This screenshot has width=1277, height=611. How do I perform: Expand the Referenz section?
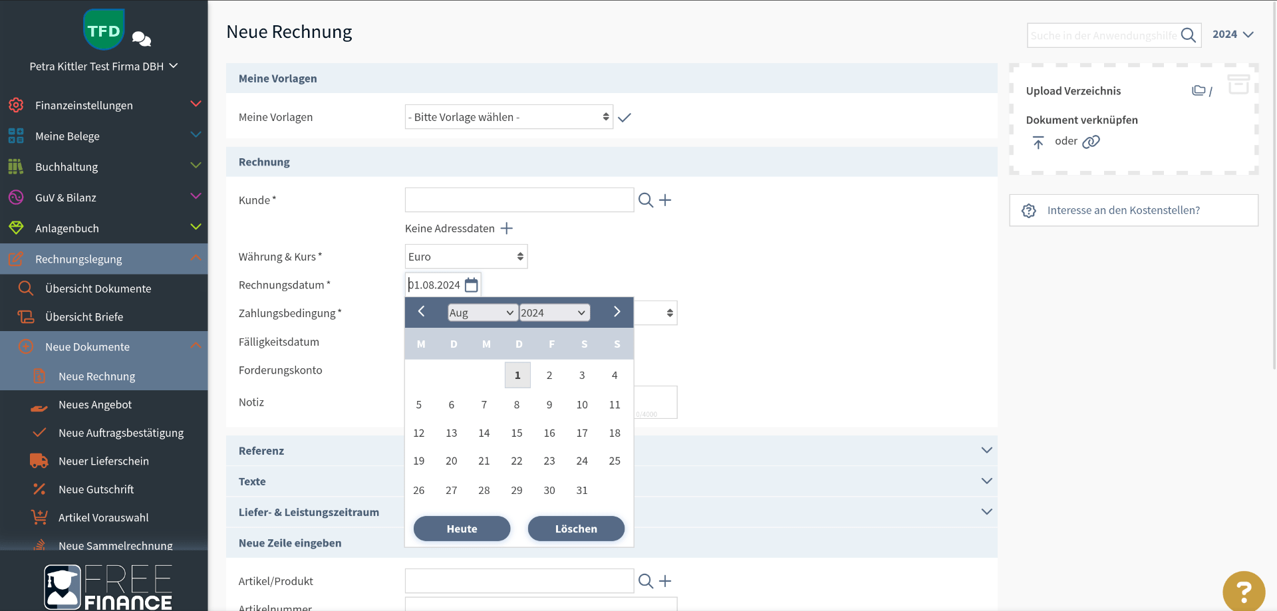pos(986,451)
